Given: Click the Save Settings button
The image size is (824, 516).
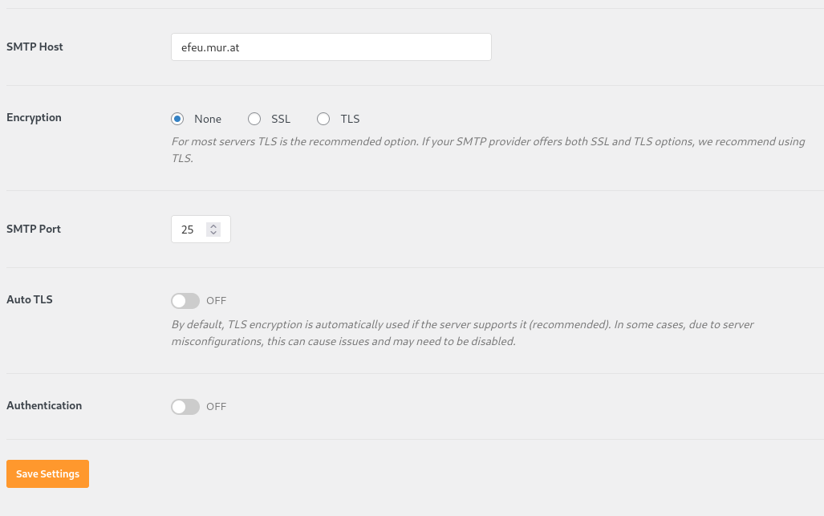Looking at the screenshot, I should click(x=47, y=473).
